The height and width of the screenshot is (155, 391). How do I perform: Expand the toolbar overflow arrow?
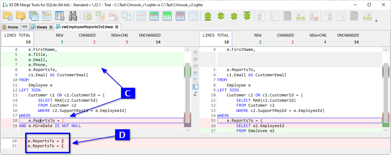click(376, 21)
